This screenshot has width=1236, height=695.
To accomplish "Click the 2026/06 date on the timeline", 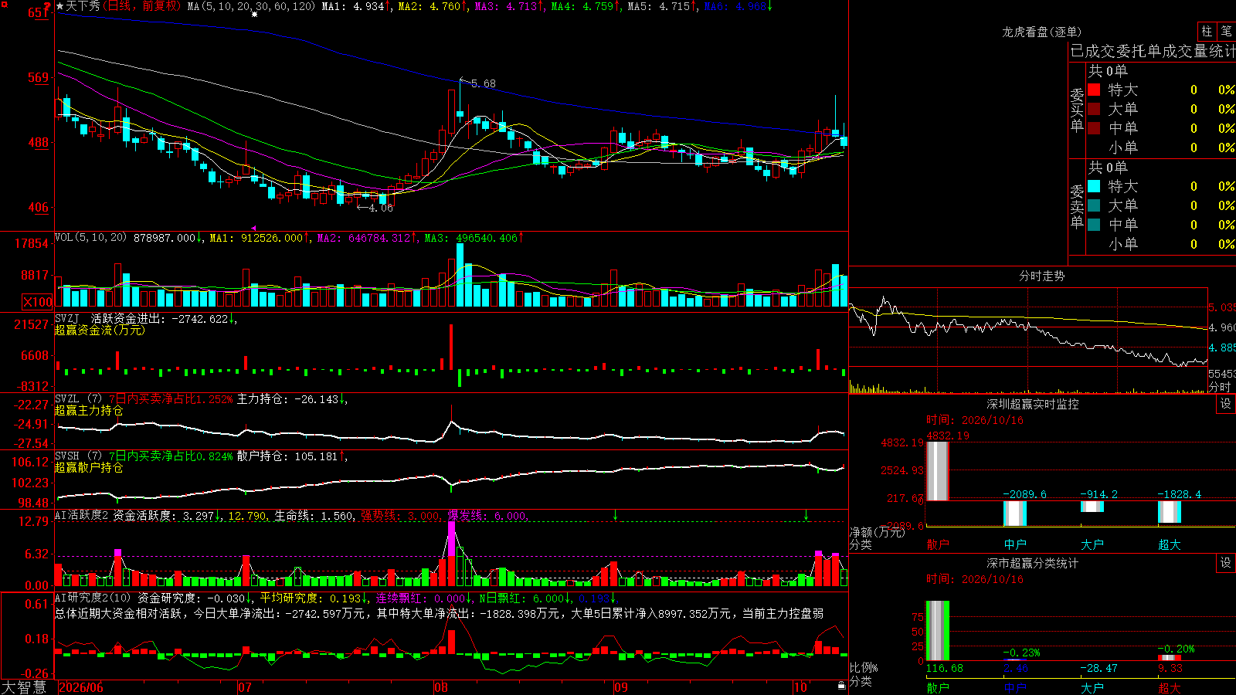I will (x=81, y=687).
